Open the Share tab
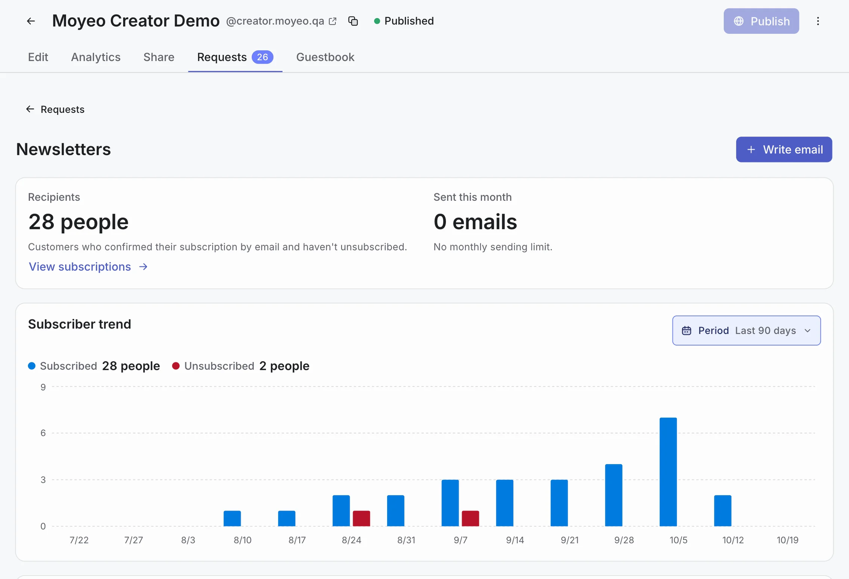 point(159,57)
